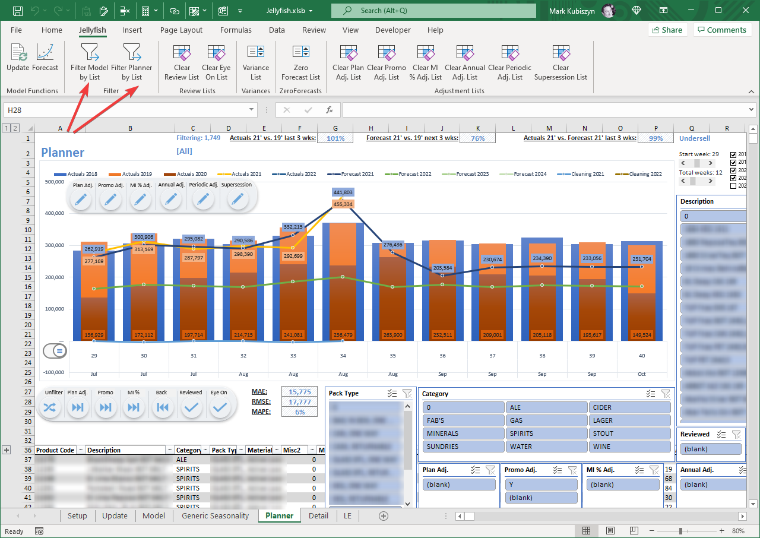Click Clear Review List icon
The image size is (760, 538).
182,62
